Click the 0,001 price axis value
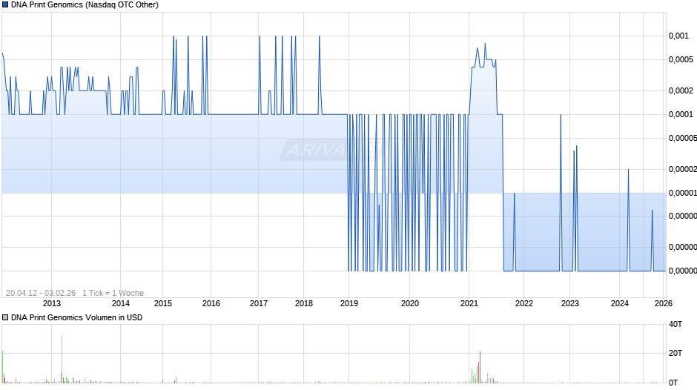Screen dimensions: 697x390 coord(678,36)
